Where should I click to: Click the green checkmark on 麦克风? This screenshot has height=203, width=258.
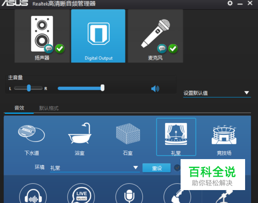[x=173, y=49]
